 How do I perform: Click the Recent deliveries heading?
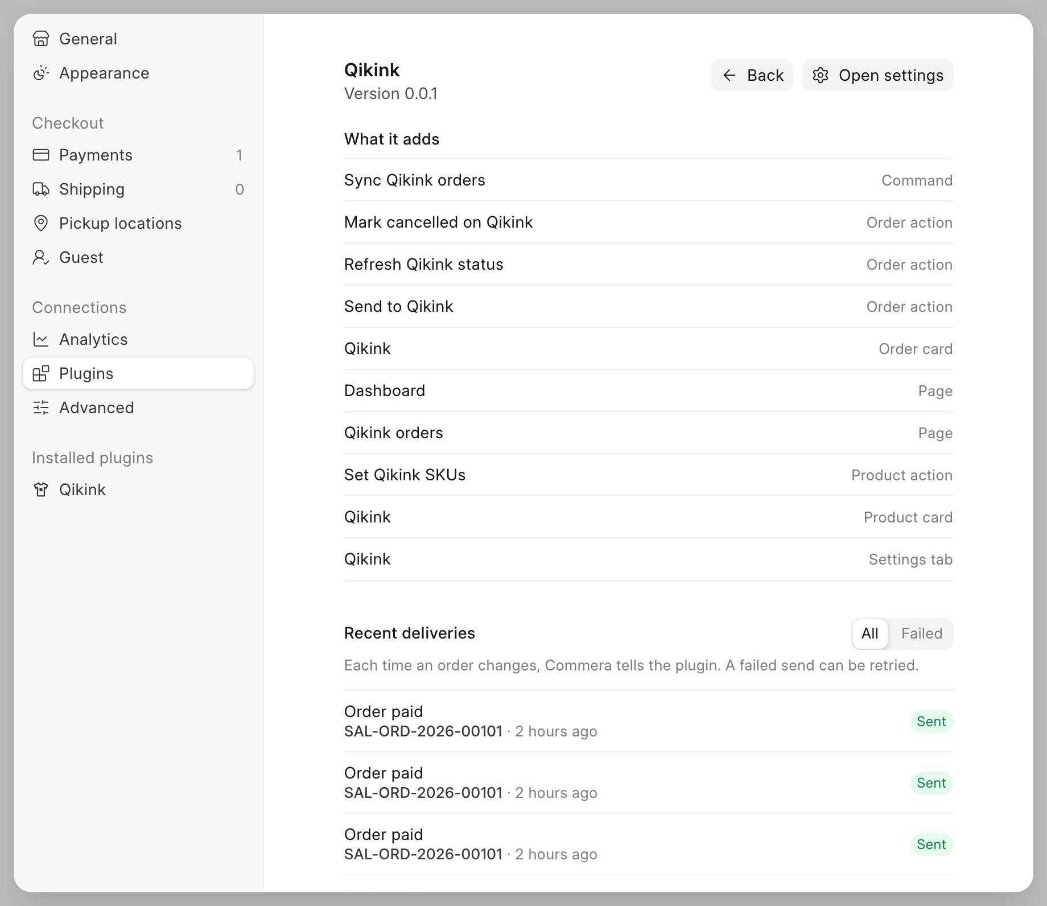click(x=410, y=633)
